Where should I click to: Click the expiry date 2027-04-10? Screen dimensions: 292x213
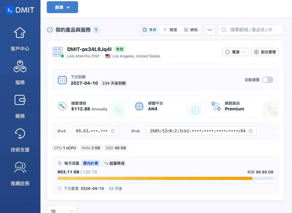point(84,83)
